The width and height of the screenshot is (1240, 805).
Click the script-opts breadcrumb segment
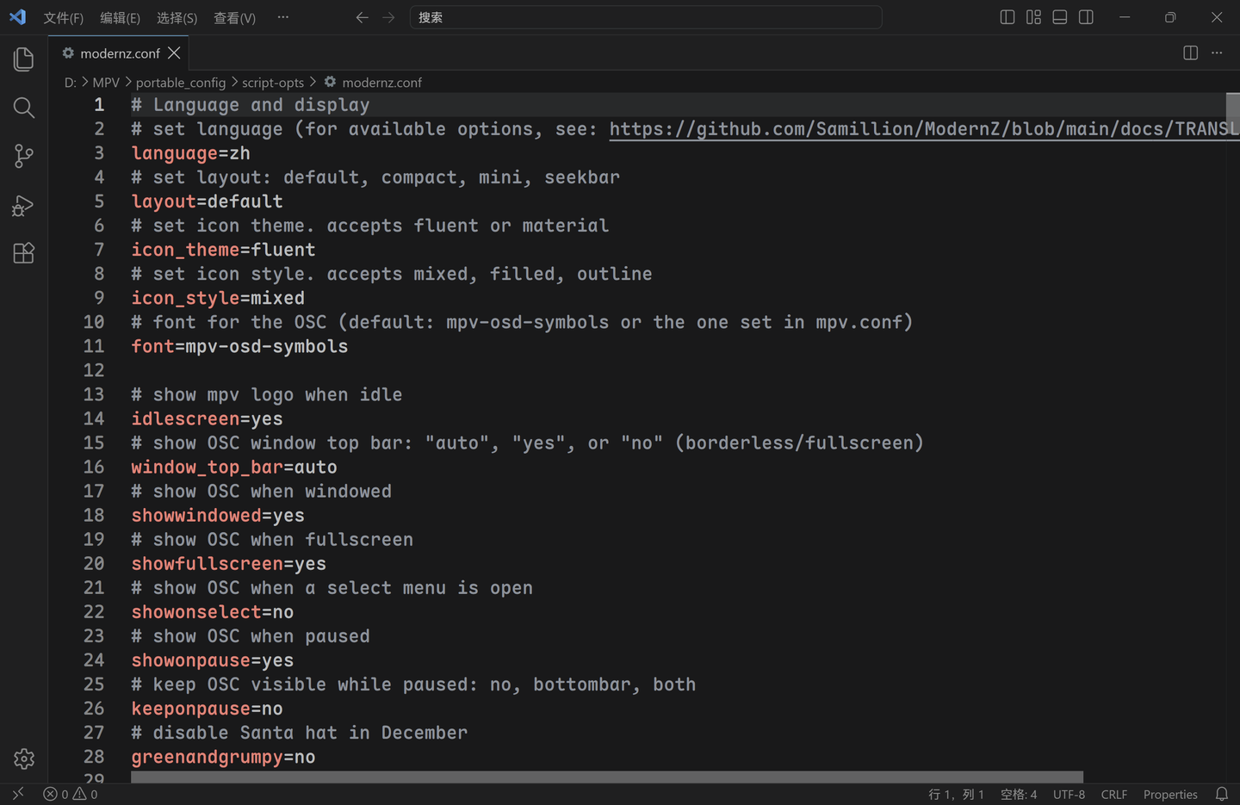(273, 83)
